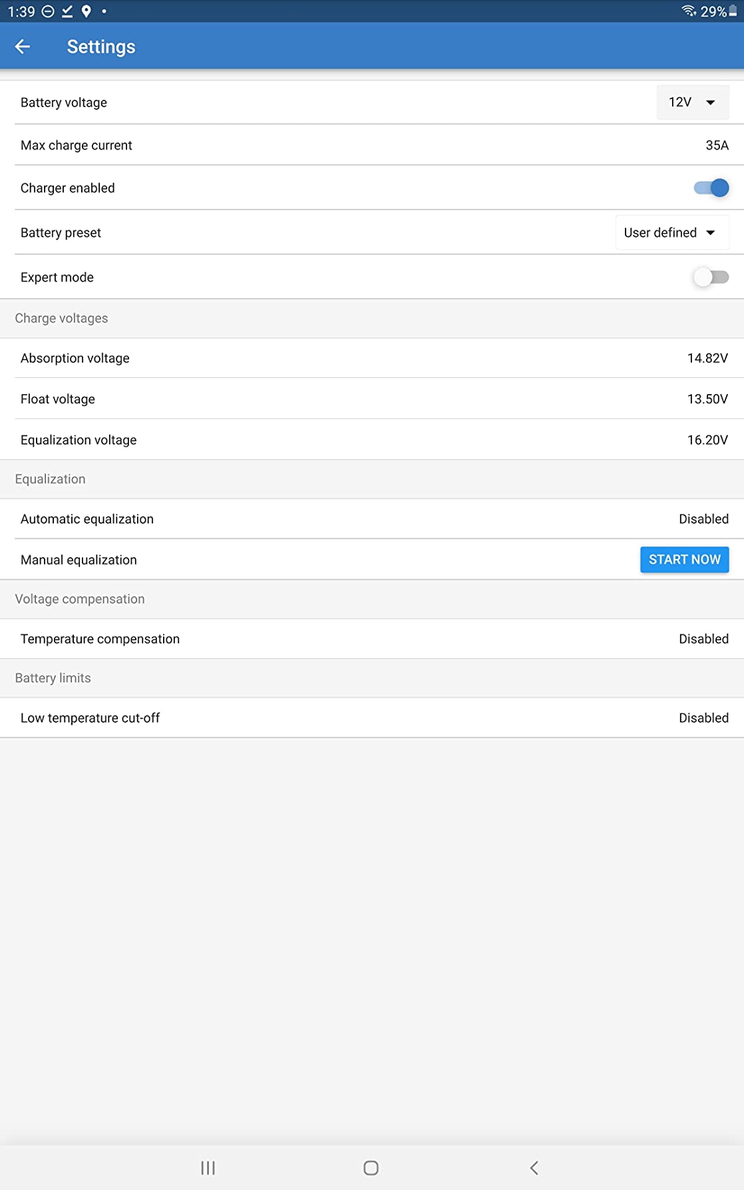This screenshot has height=1190, width=744.
Task: Modify Equalization voltage 16.20V value
Action: click(x=707, y=440)
